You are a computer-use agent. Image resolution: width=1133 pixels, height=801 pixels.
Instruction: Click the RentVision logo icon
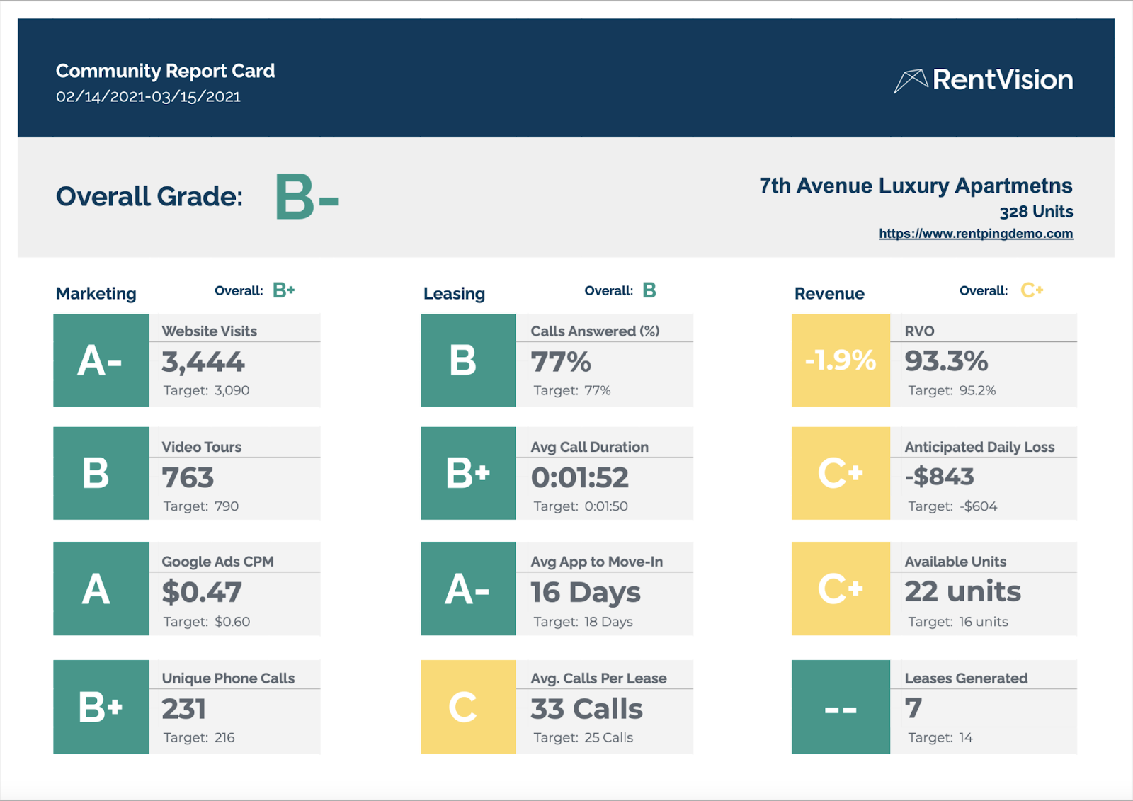(911, 80)
